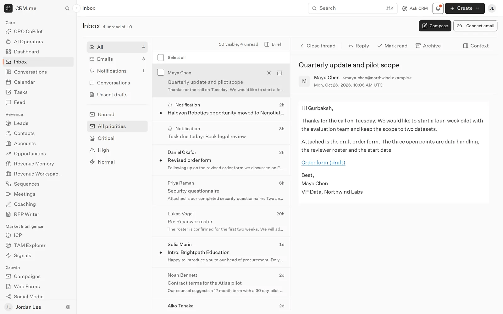Viewport: 503px width, 314px height.
Task: Mark the thread as read
Action: [x=392, y=46]
